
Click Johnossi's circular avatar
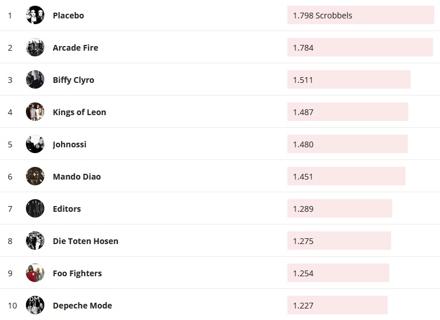35,144
